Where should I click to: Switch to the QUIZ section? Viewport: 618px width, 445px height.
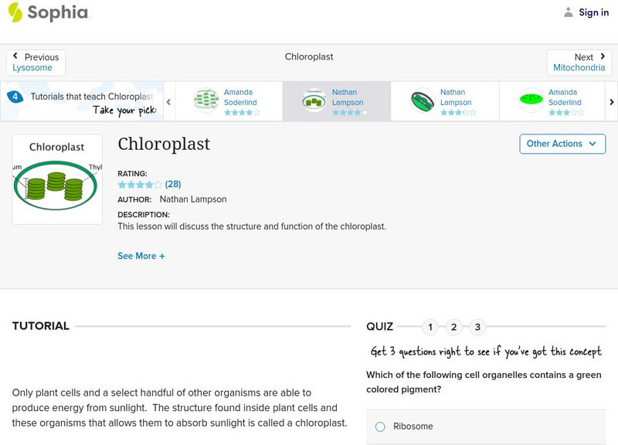click(380, 326)
